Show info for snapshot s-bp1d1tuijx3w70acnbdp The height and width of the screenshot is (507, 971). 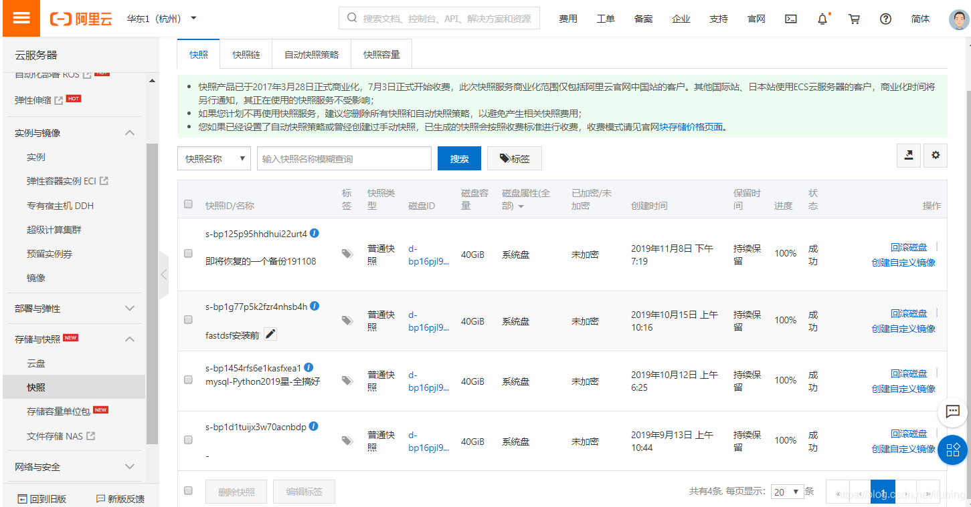tap(313, 426)
